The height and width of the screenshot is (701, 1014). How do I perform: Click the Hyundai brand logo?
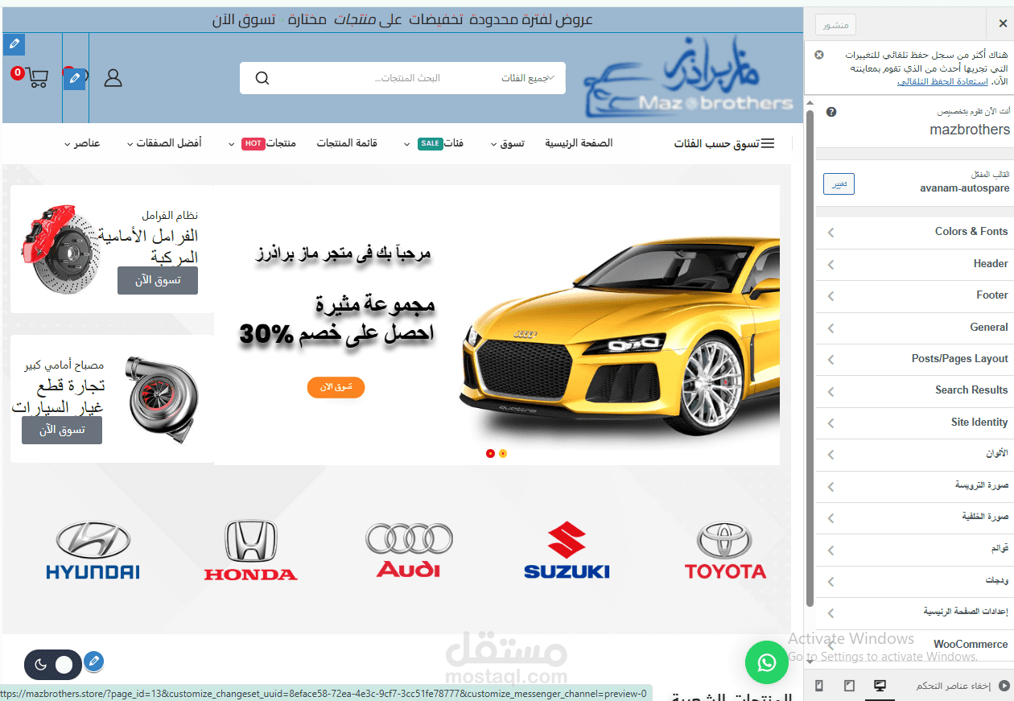click(x=93, y=551)
